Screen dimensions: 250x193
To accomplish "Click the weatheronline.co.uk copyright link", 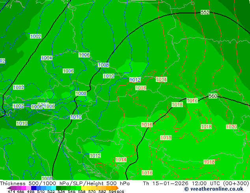I will pyautogui.click(x=214, y=189).
